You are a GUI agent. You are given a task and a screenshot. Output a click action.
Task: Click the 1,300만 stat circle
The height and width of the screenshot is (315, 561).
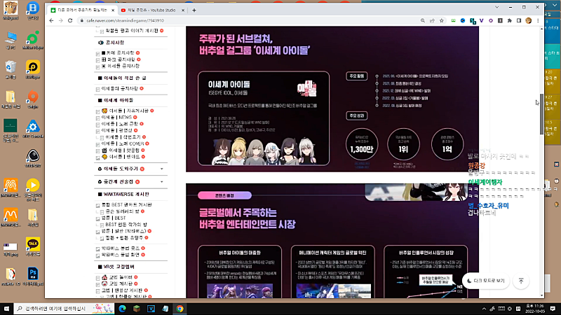pyautogui.click(x=361, y=144)
